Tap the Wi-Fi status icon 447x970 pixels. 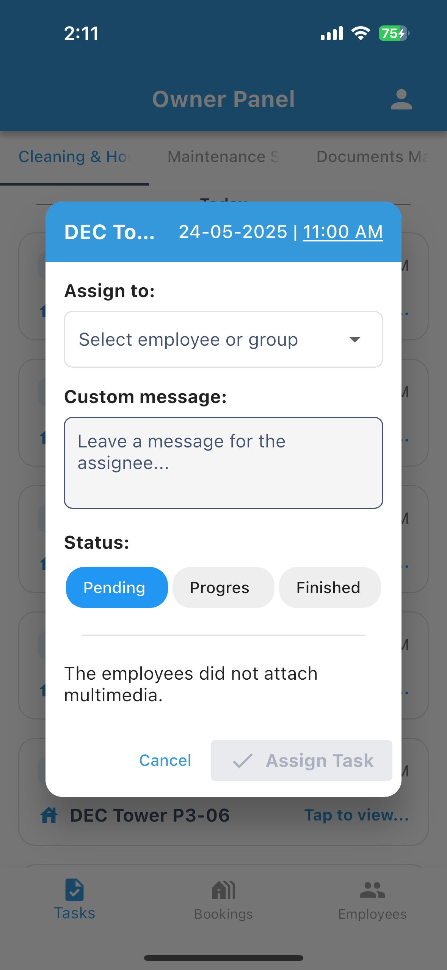pyautogui.click(x=361, y=33)
